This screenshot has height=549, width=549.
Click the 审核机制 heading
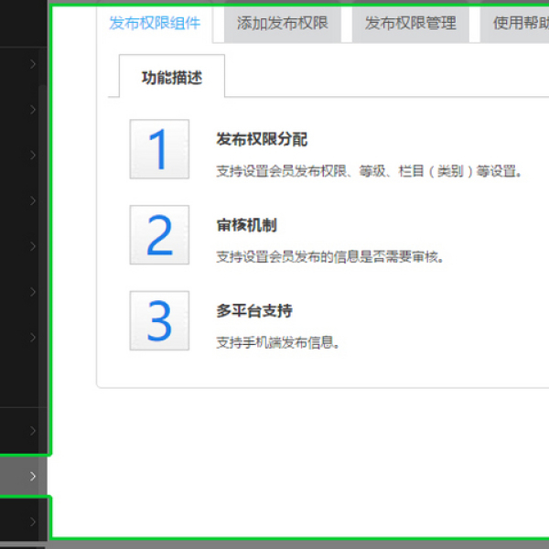pos(246,225)
